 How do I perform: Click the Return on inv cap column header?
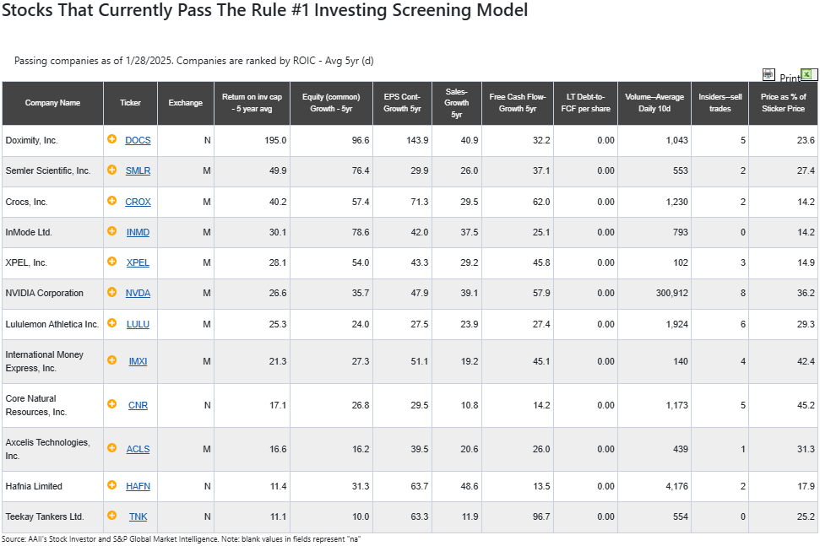click(x=252, y=103)
